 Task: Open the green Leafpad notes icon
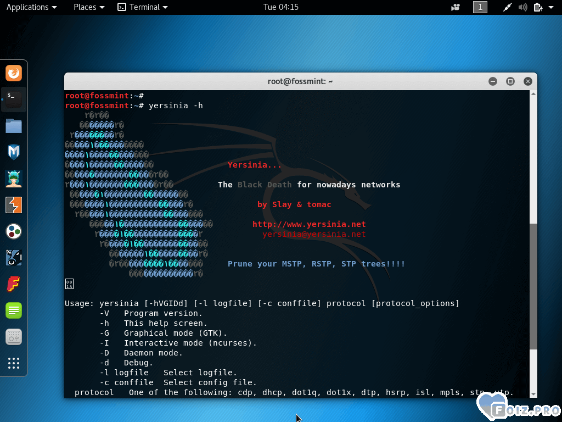[14, 310]
